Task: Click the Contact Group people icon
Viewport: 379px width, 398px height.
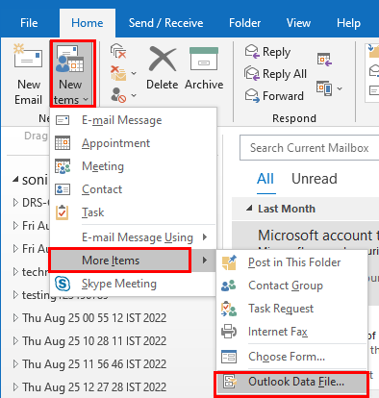Action: pos(229,286)
